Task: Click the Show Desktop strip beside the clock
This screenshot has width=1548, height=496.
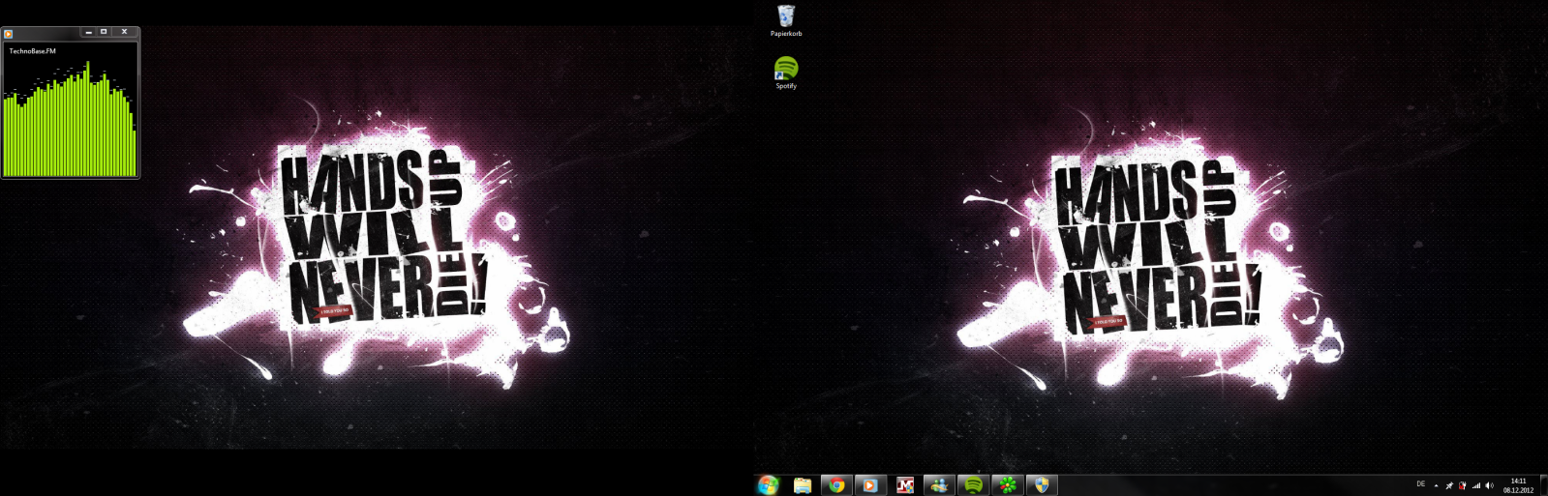Action: click(x=1543, y=485)
